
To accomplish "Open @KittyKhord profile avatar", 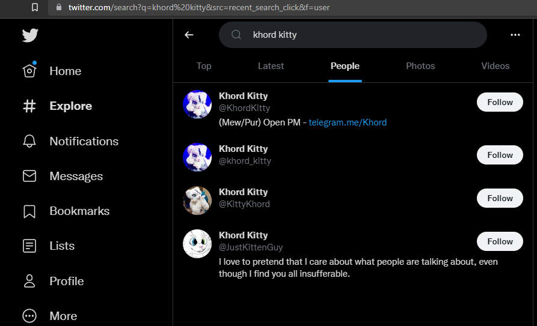I will coord(197,201).
